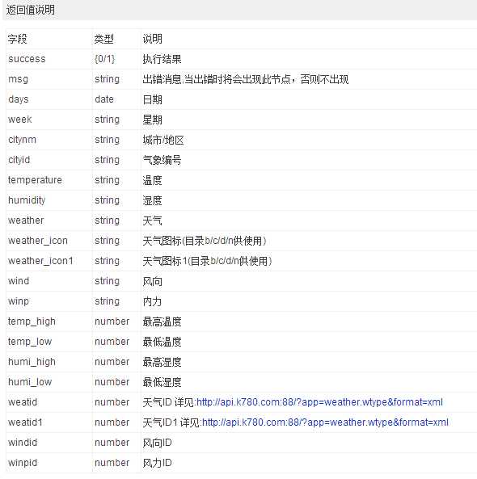
Task: Click 'string' type in humidity row
Action: (x=107, y=200)
